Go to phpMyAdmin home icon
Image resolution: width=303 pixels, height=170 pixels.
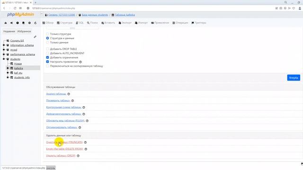6,23
